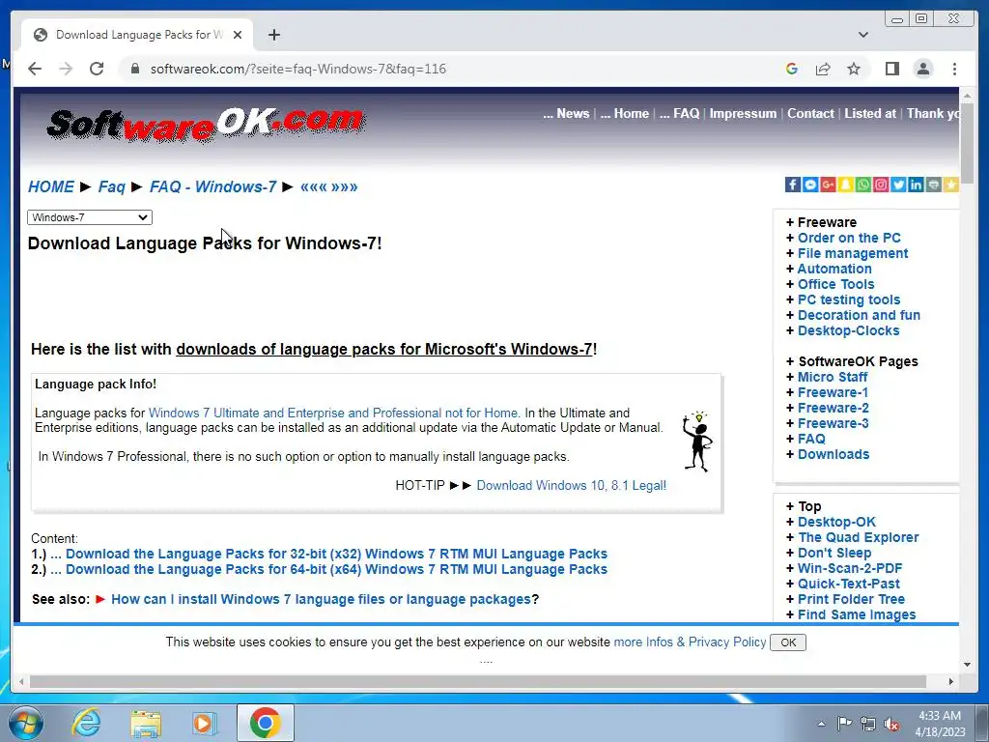Share via the yellow Snapchat icon
The image size is (989, 742).
pyautogui.click(x=845, y=185)
